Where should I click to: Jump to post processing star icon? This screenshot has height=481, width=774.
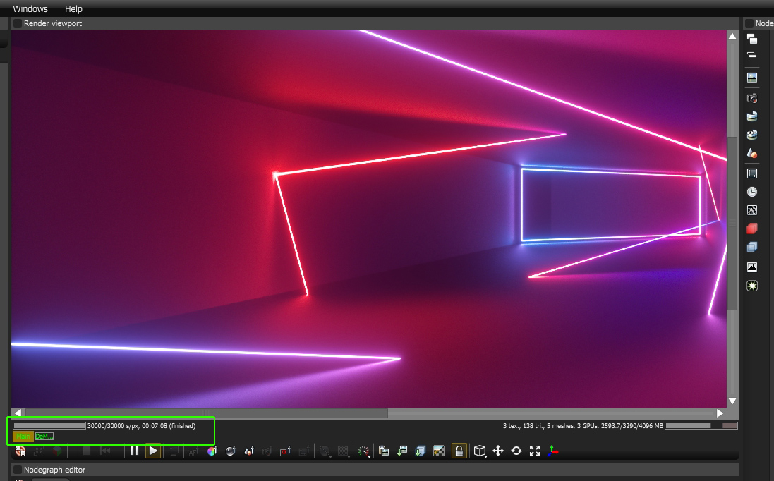[x=752, y=286]
